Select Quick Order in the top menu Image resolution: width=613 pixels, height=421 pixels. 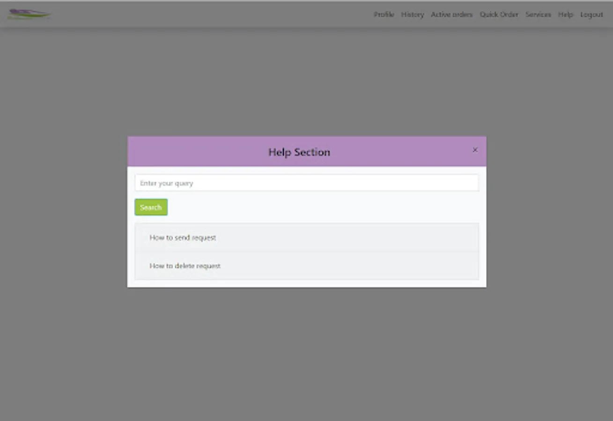pyautogui.click(x=499, y=15)
